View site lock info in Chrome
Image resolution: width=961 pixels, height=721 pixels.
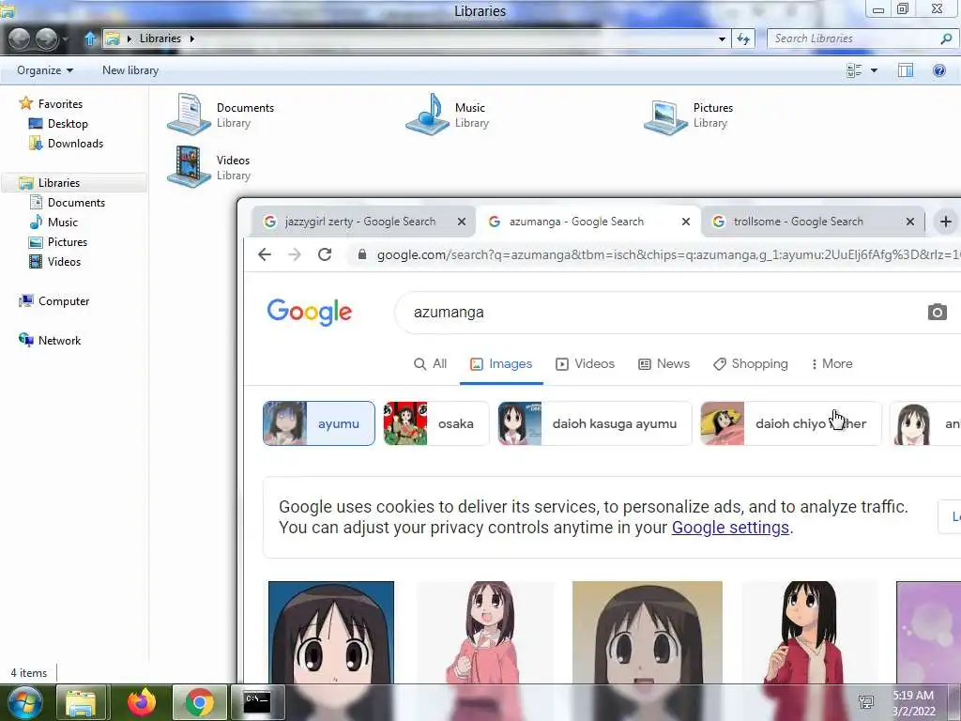tap(361, 254)
